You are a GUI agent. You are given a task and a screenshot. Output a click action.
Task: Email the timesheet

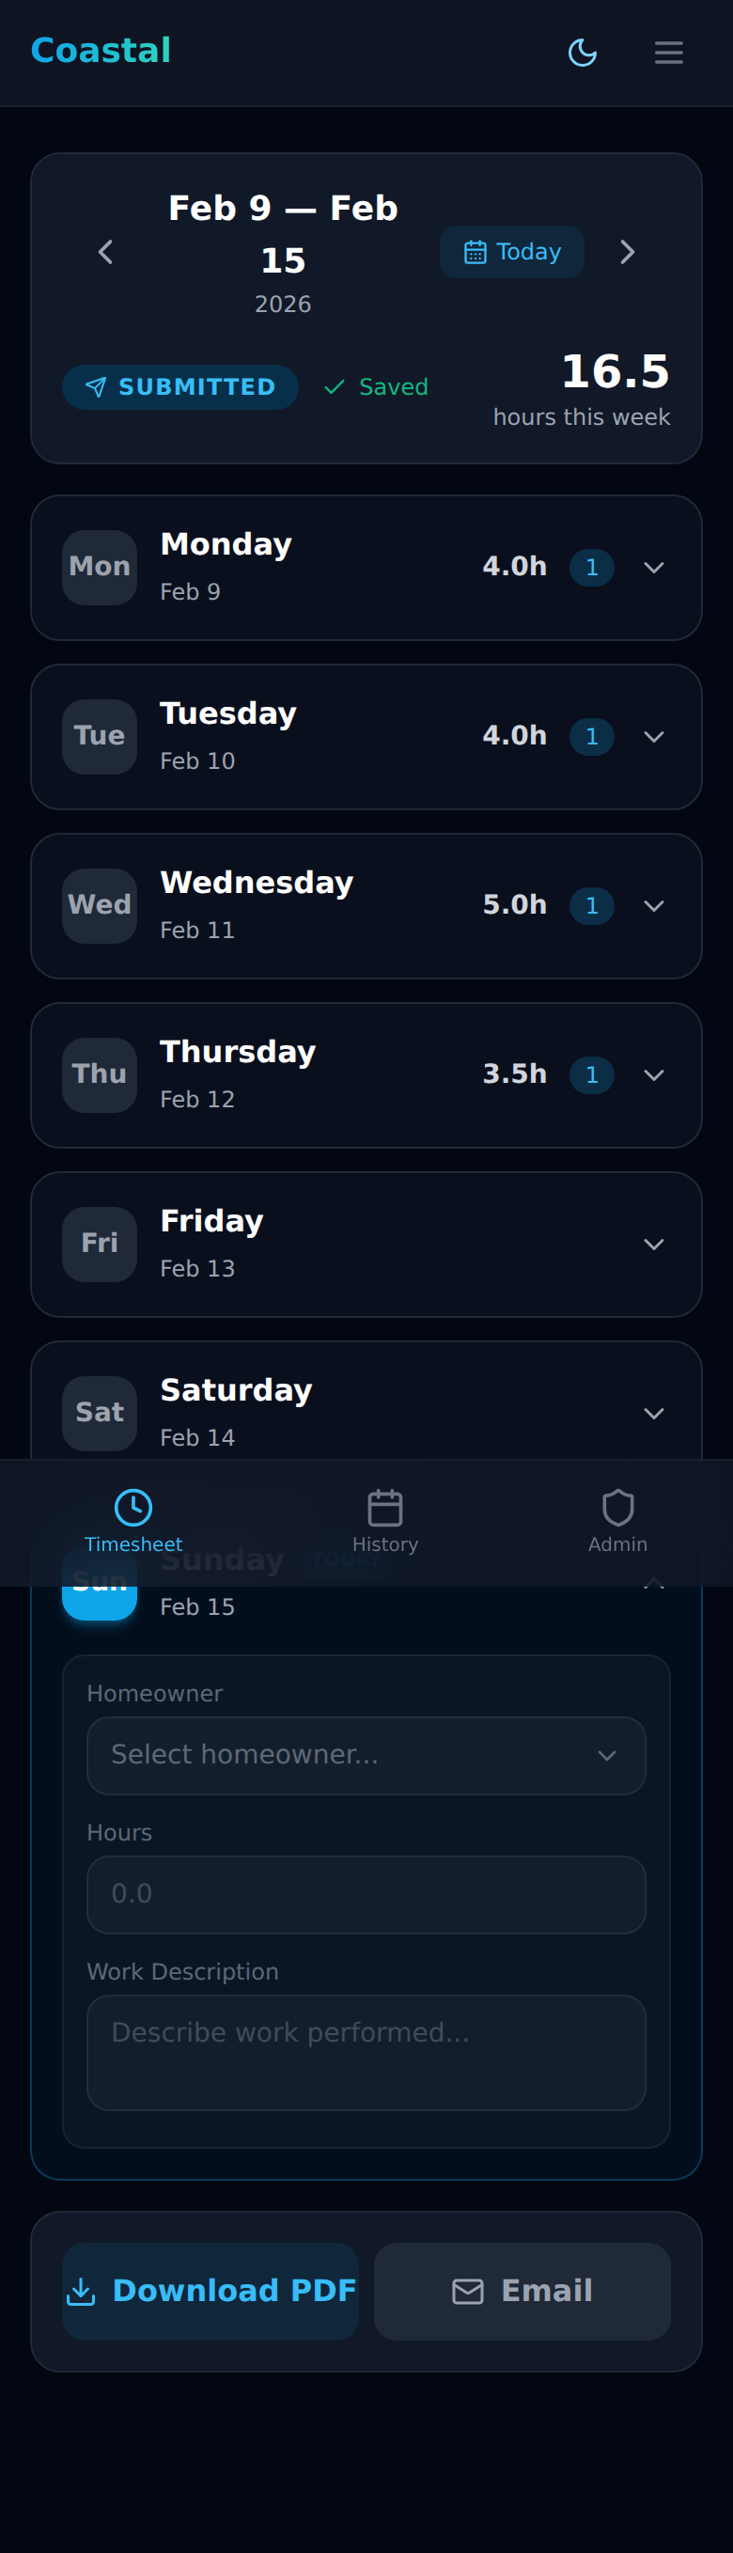coord(523,2292)
